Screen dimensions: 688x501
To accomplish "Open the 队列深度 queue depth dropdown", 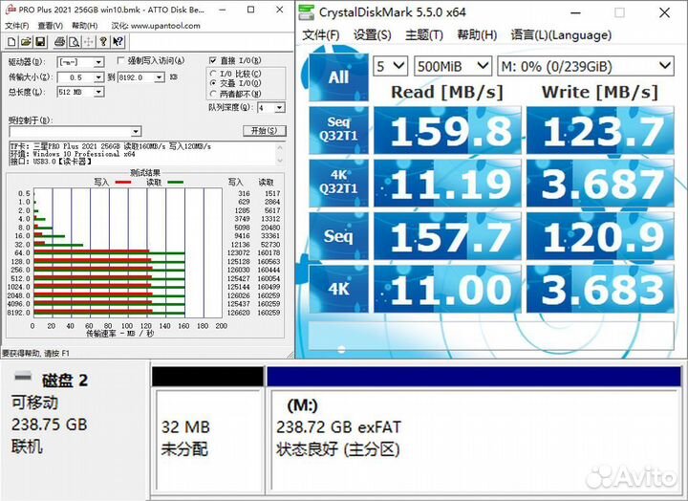I will click(x=280, y=108).
